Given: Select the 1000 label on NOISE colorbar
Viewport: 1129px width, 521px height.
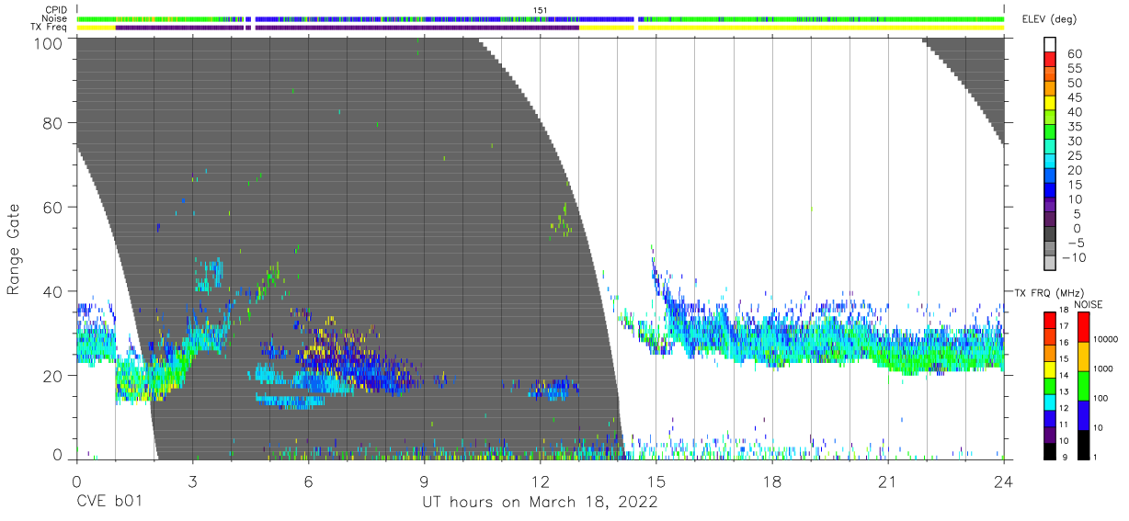Looking at the screenshot, I should click(x=1104, y=369).
